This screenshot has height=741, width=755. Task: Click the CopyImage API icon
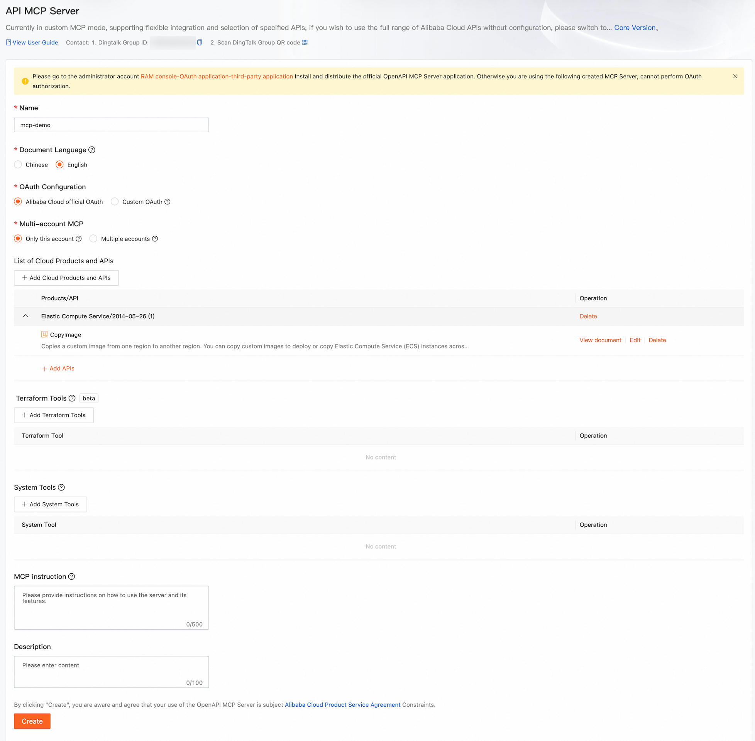click(44, 334)
